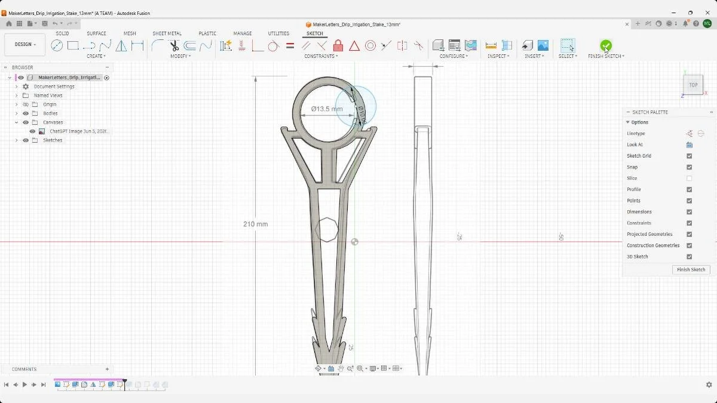
Task: Save the document with the disk icon
Action: 44,24
